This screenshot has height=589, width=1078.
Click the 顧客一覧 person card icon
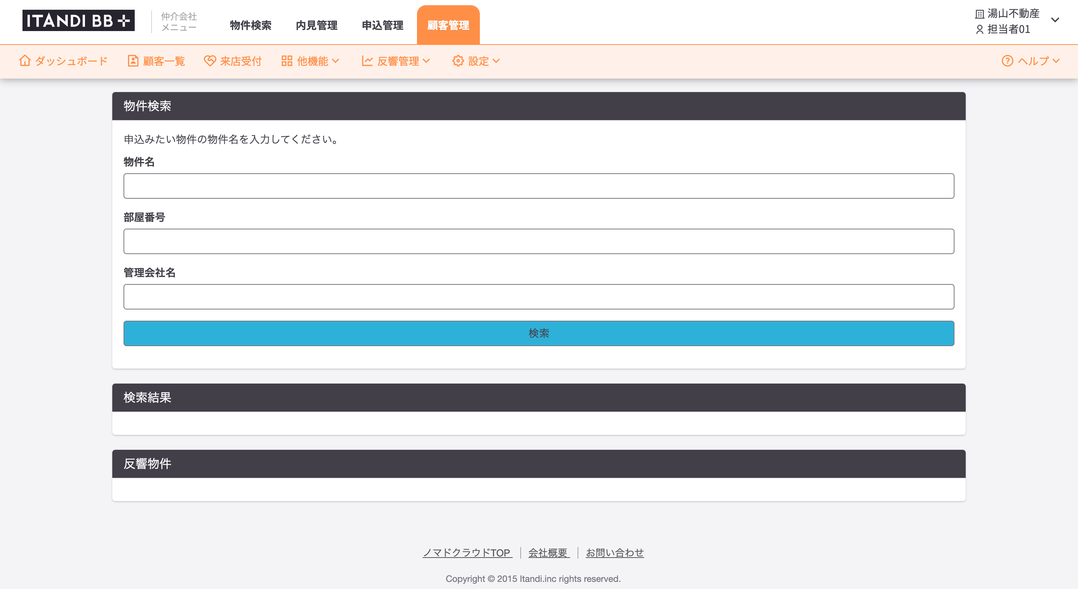pyautogui.click(x=133, y=61)
